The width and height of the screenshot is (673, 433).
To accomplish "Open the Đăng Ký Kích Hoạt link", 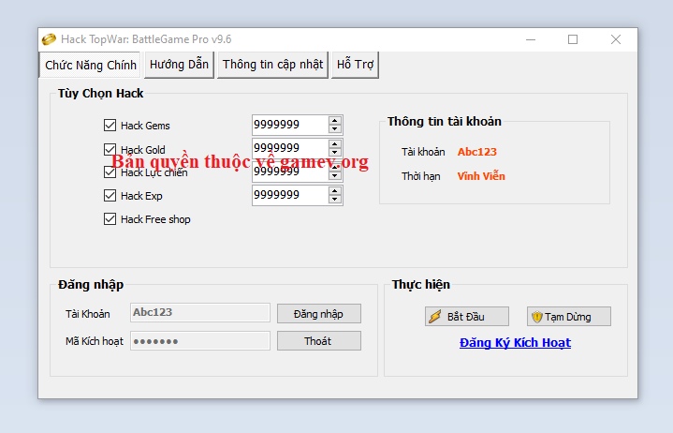I will 515,343.
